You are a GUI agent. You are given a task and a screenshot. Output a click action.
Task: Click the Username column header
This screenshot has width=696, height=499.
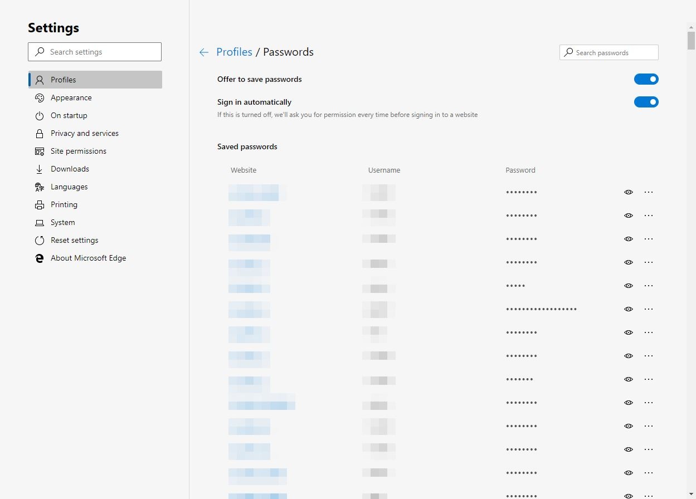pyautogui.click(x=384, y=170)
